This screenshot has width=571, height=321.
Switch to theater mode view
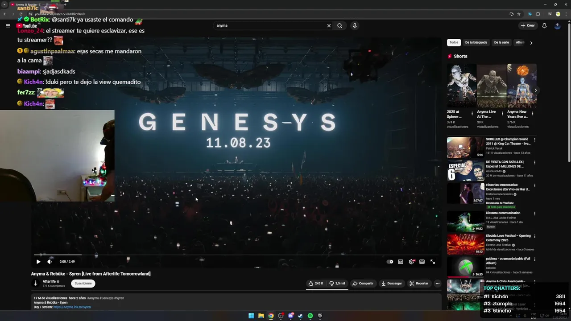coord(422,262)
